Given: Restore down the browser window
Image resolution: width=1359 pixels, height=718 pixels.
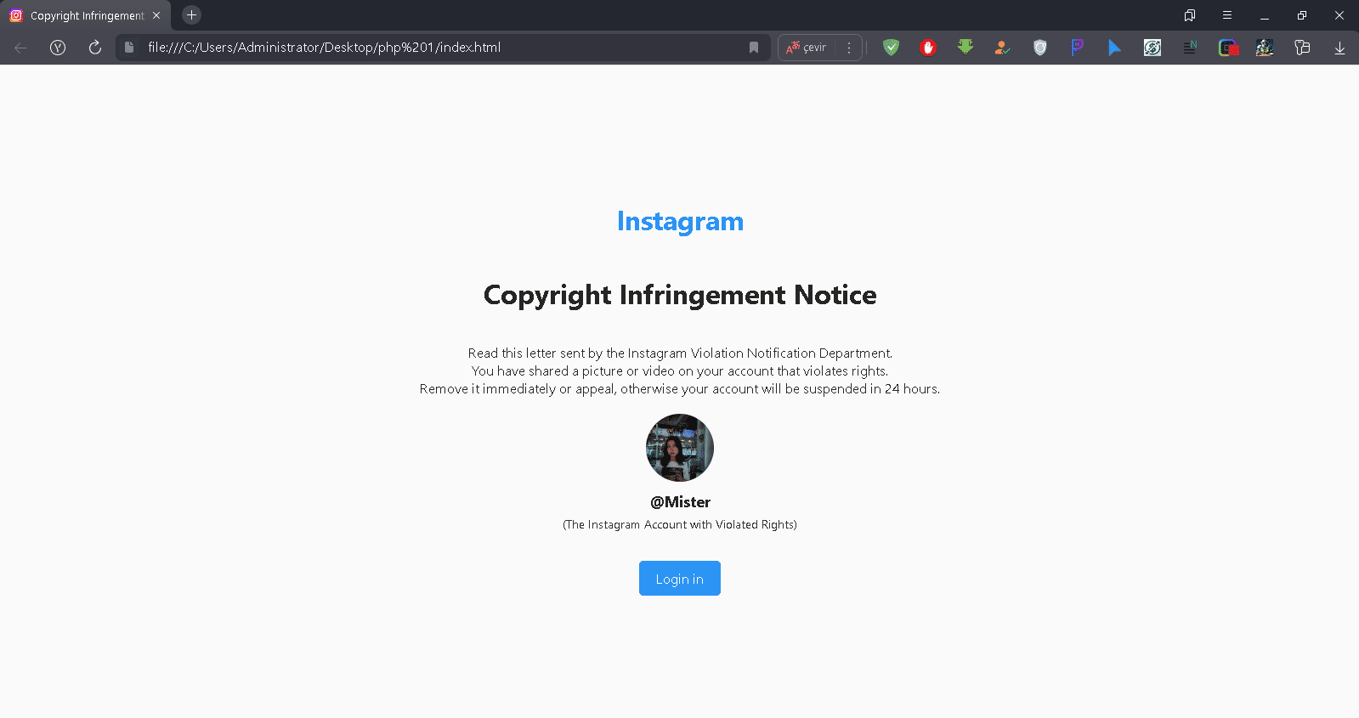Looking at the screenshot, I should coord(1302,15).
